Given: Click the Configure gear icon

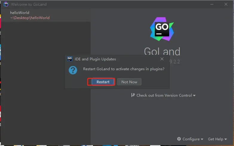Looking at the screenshot, I should (179, 139).
